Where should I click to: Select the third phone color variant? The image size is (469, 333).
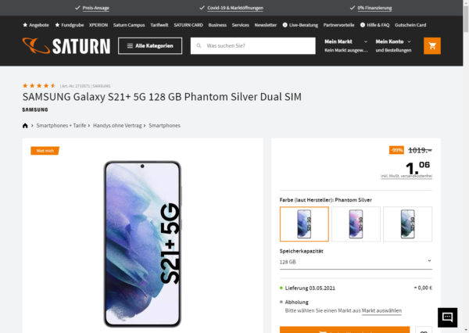407,224
